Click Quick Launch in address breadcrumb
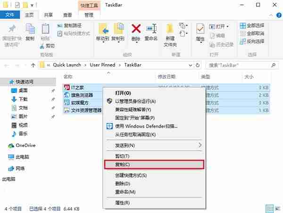This screenshot has width=283, height=213. pos(67,65)
